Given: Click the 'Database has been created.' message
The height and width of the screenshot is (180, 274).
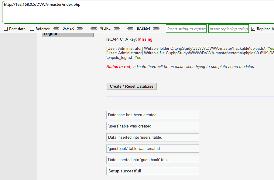Looking at the screenshot, I should (152, 115).
